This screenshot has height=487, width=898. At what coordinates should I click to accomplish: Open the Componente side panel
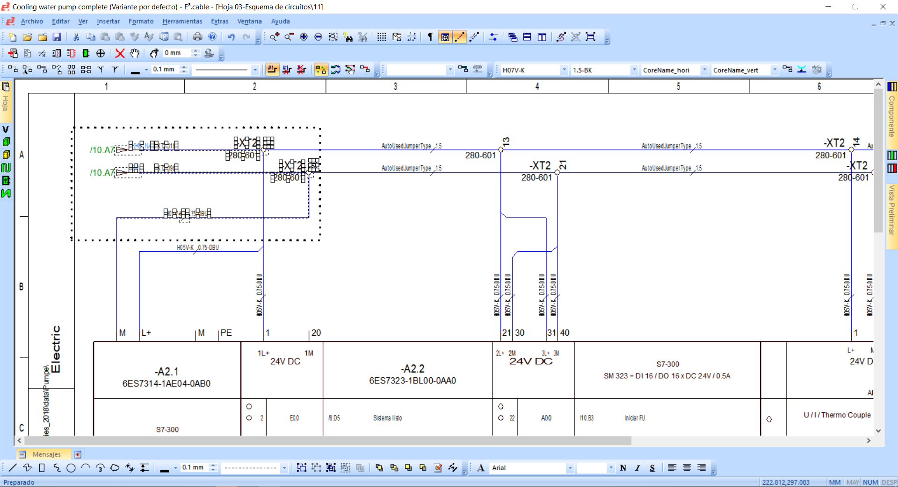click(892, 110)
